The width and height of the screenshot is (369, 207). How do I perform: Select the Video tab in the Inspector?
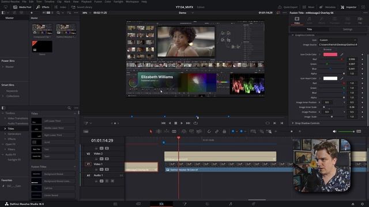tap(297, 20)
